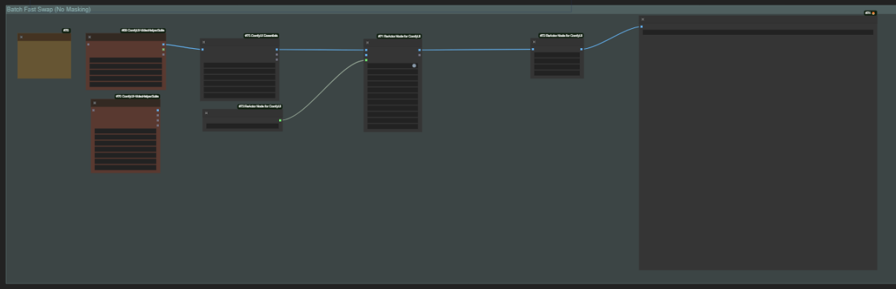The image size is (896, 289).
Task: Click the #69 ComfyUI-VideoHelperSuite badge
Action: pyautogui.click(x=143, y=30)
